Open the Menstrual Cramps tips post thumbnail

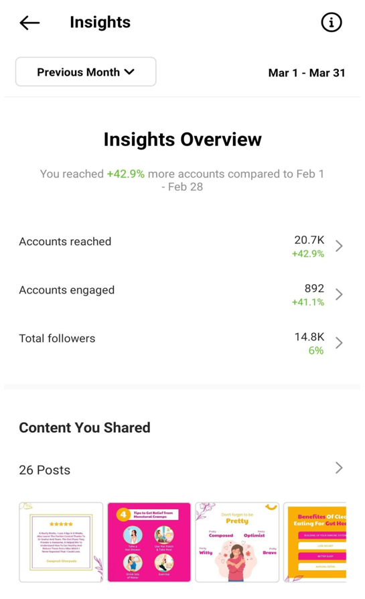coord(149,542)
